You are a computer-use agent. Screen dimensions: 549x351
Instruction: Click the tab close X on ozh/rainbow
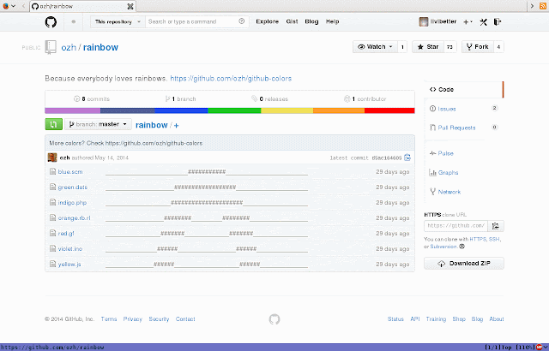(130, 6)
